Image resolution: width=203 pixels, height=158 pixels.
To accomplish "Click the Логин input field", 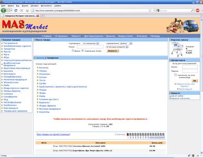I will (190, 67).
